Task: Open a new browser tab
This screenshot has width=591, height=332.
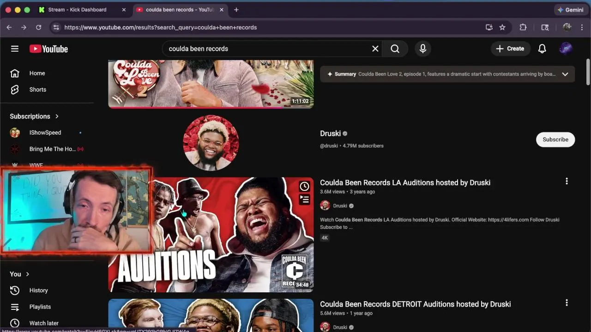Action: pos(236,10)
